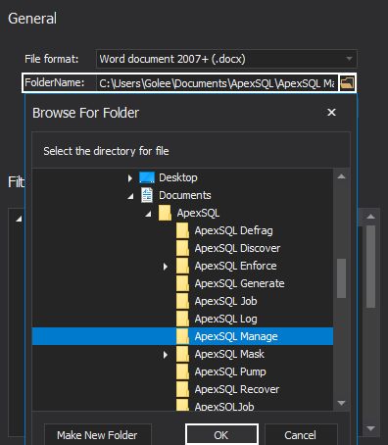Open the File format dropdown
The height and width of the screenshot is (445, 388).
pos(226,59)
